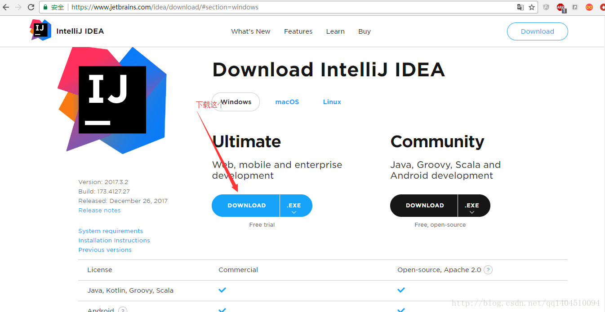Click the IntelliJ IDEA header logo
The height and width of the screenshot is (312, 605).
click(x=40, y=30)
